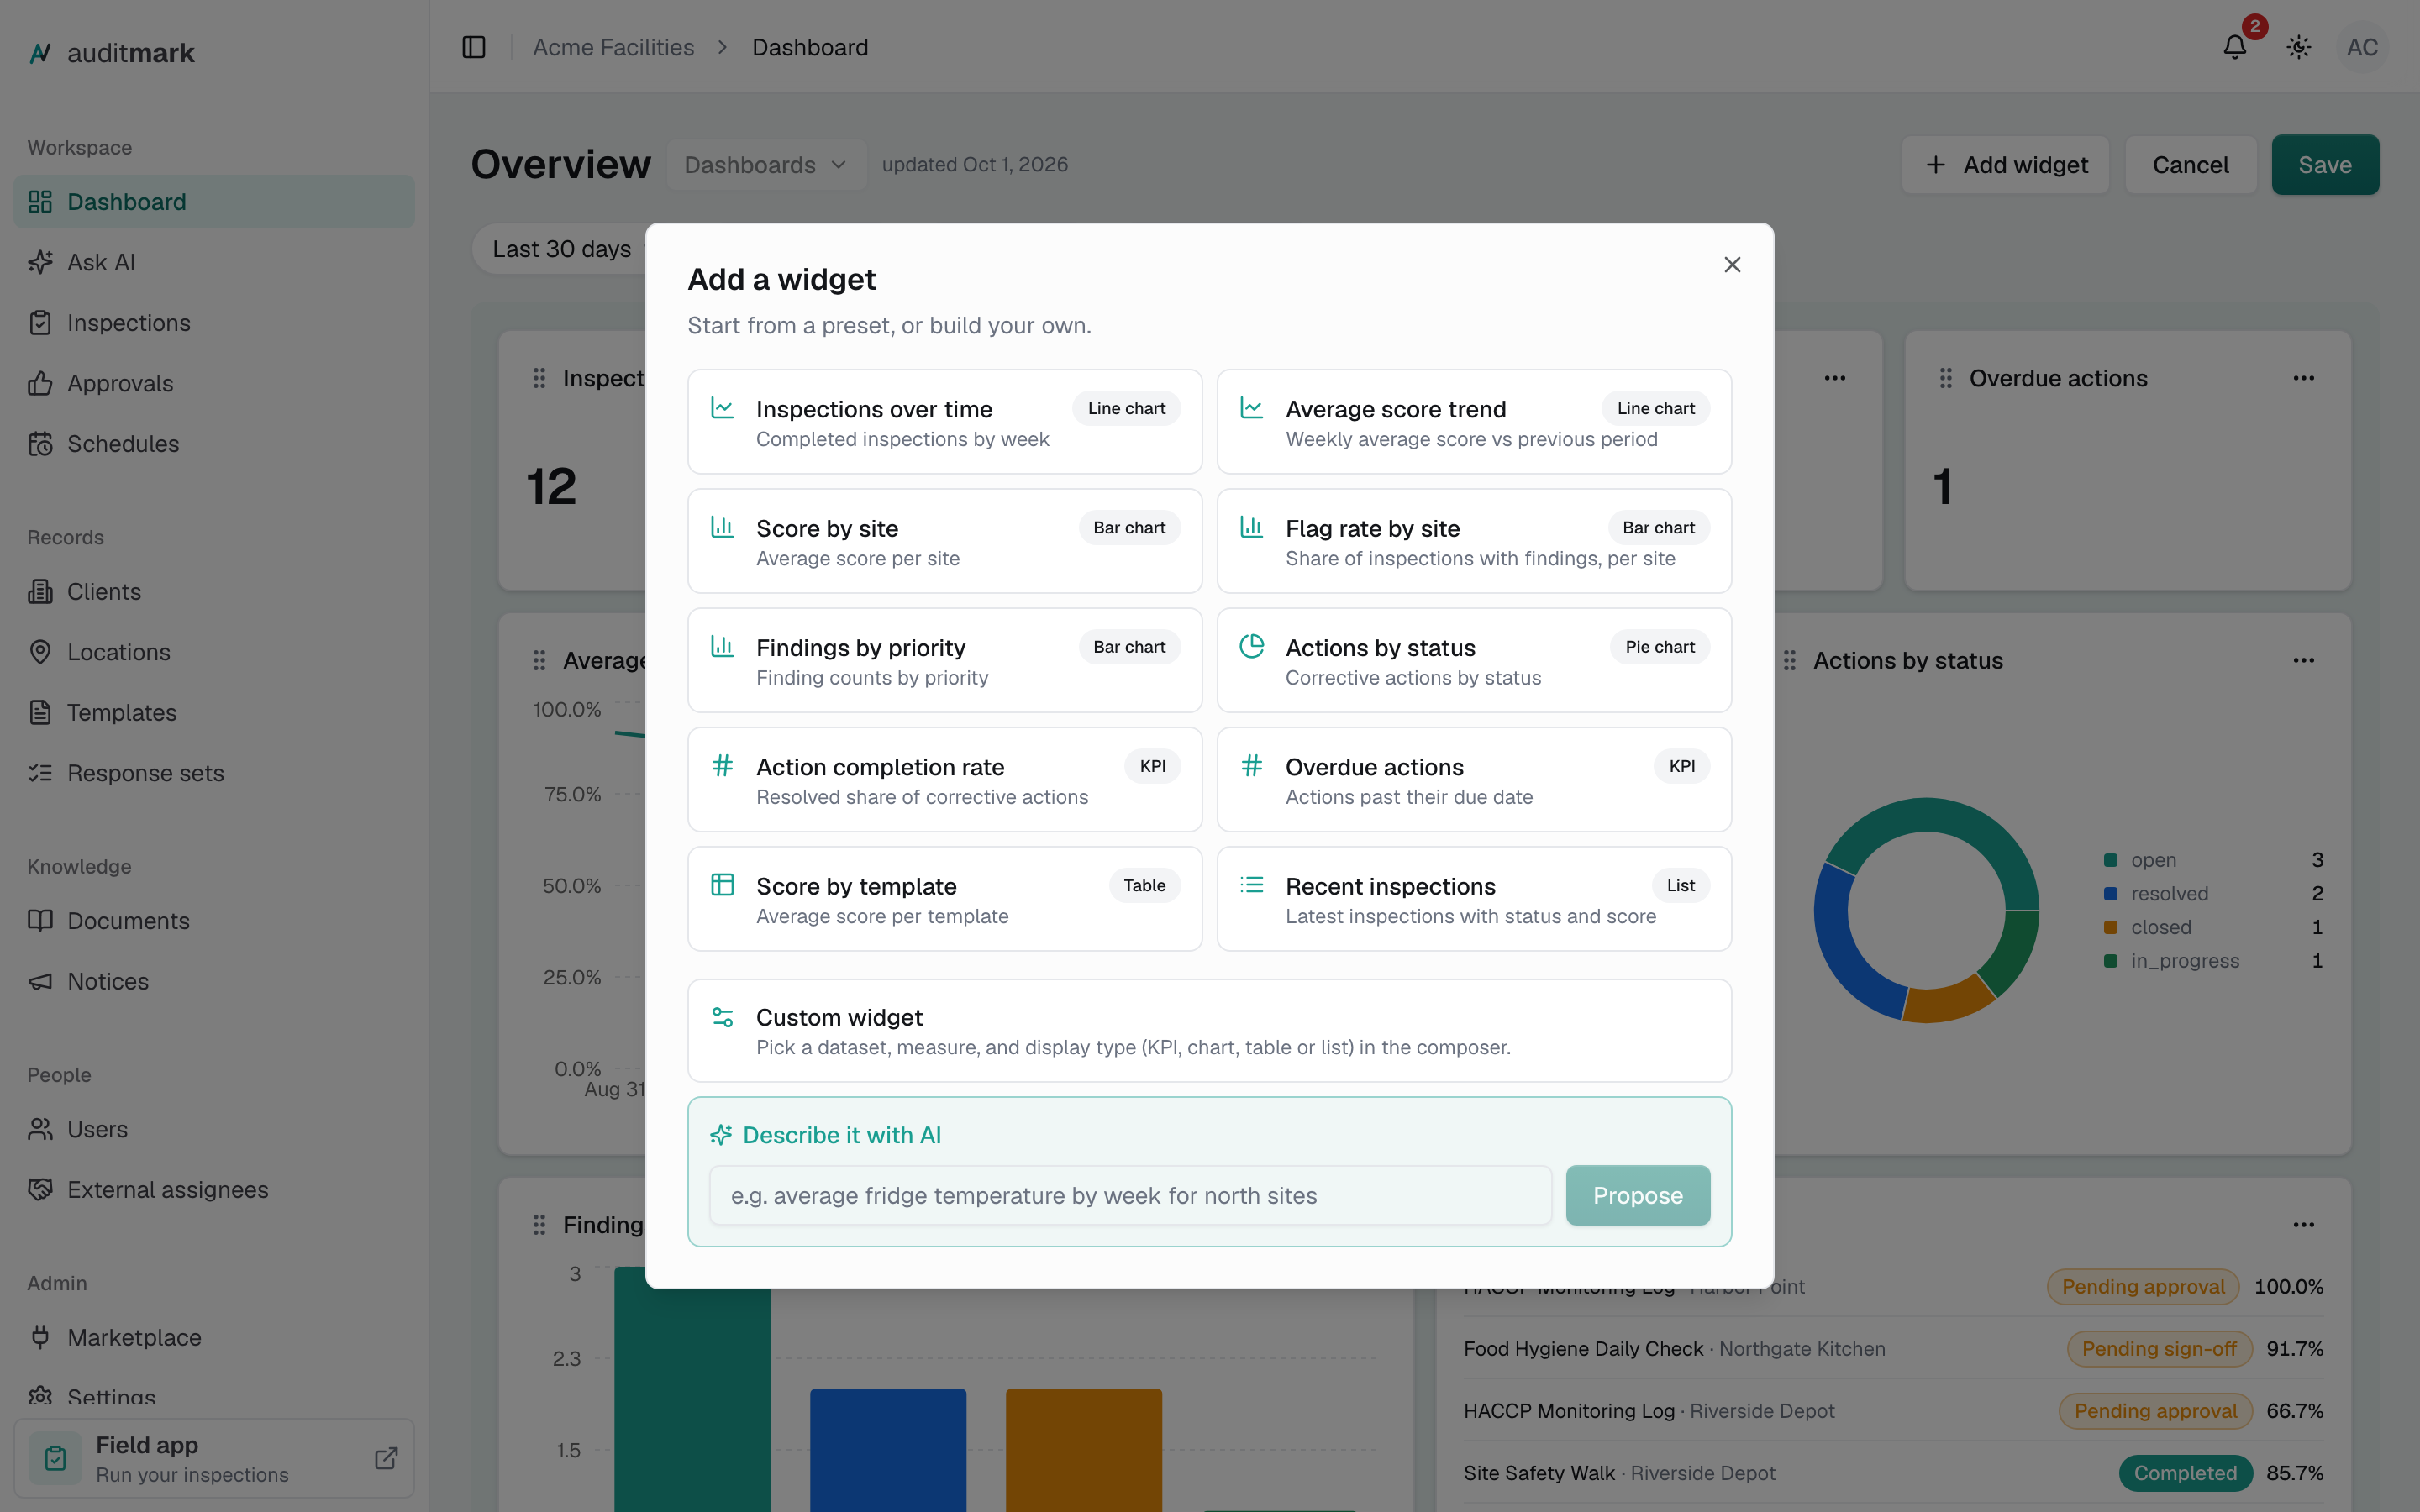
Task: Open Overdue actions widget options menu
Action: click(2304, 378)
